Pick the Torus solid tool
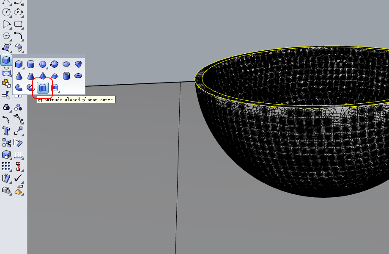This screenshot has height=254, width=389. click(78, 76)
